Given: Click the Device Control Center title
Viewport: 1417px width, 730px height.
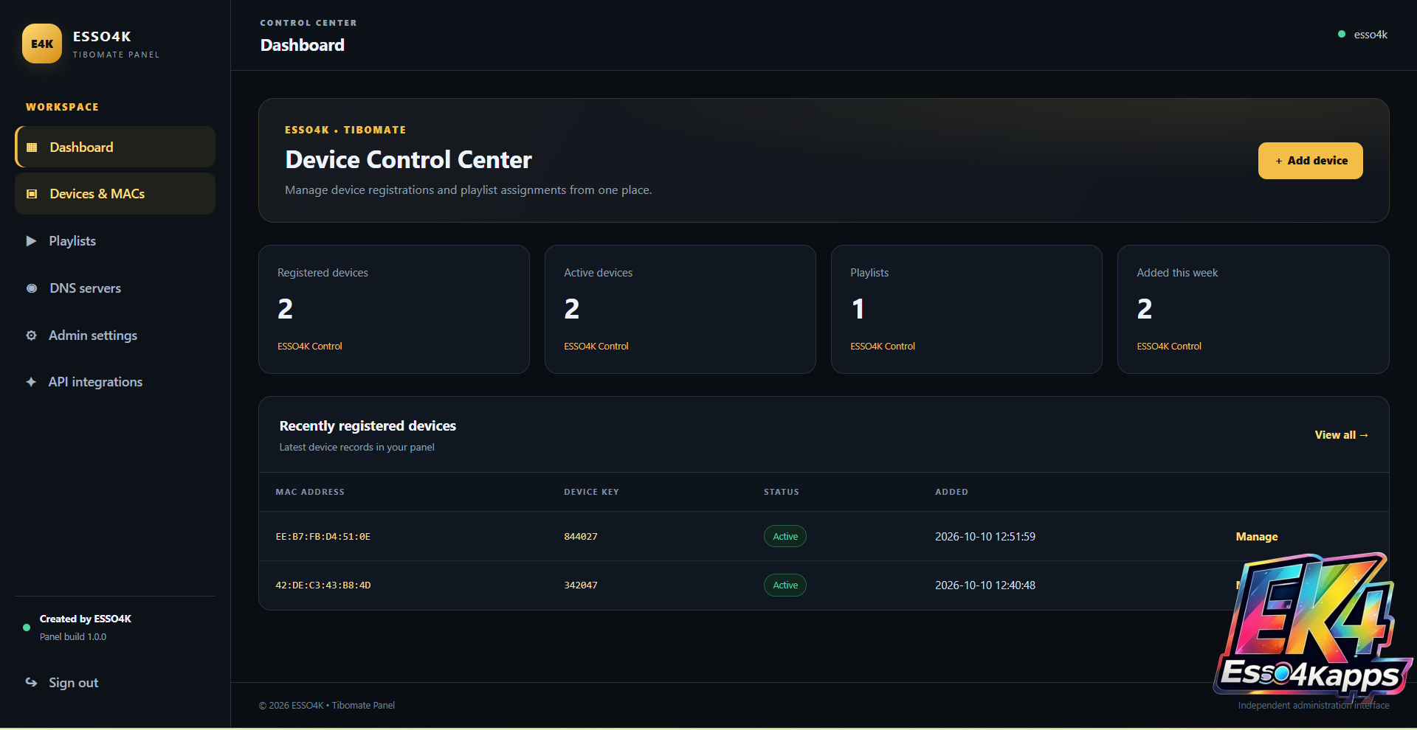Looking at the screenshot, I should 408,160.
